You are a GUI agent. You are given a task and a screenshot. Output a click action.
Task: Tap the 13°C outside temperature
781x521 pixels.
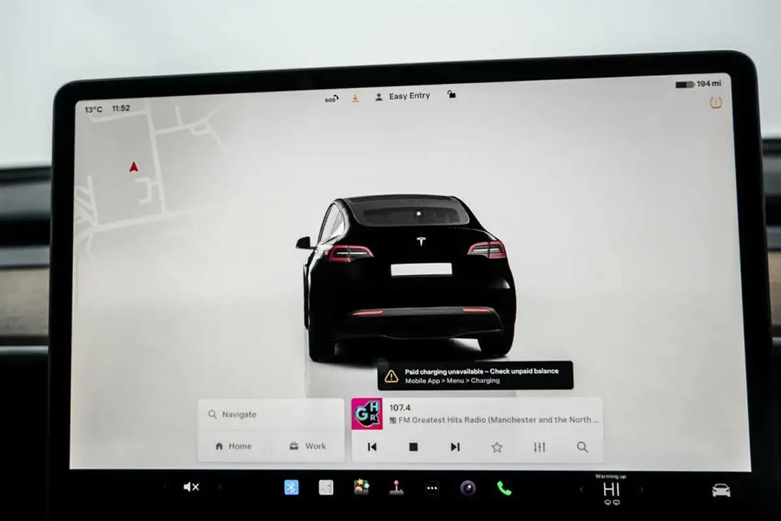(x=94, y=109)
